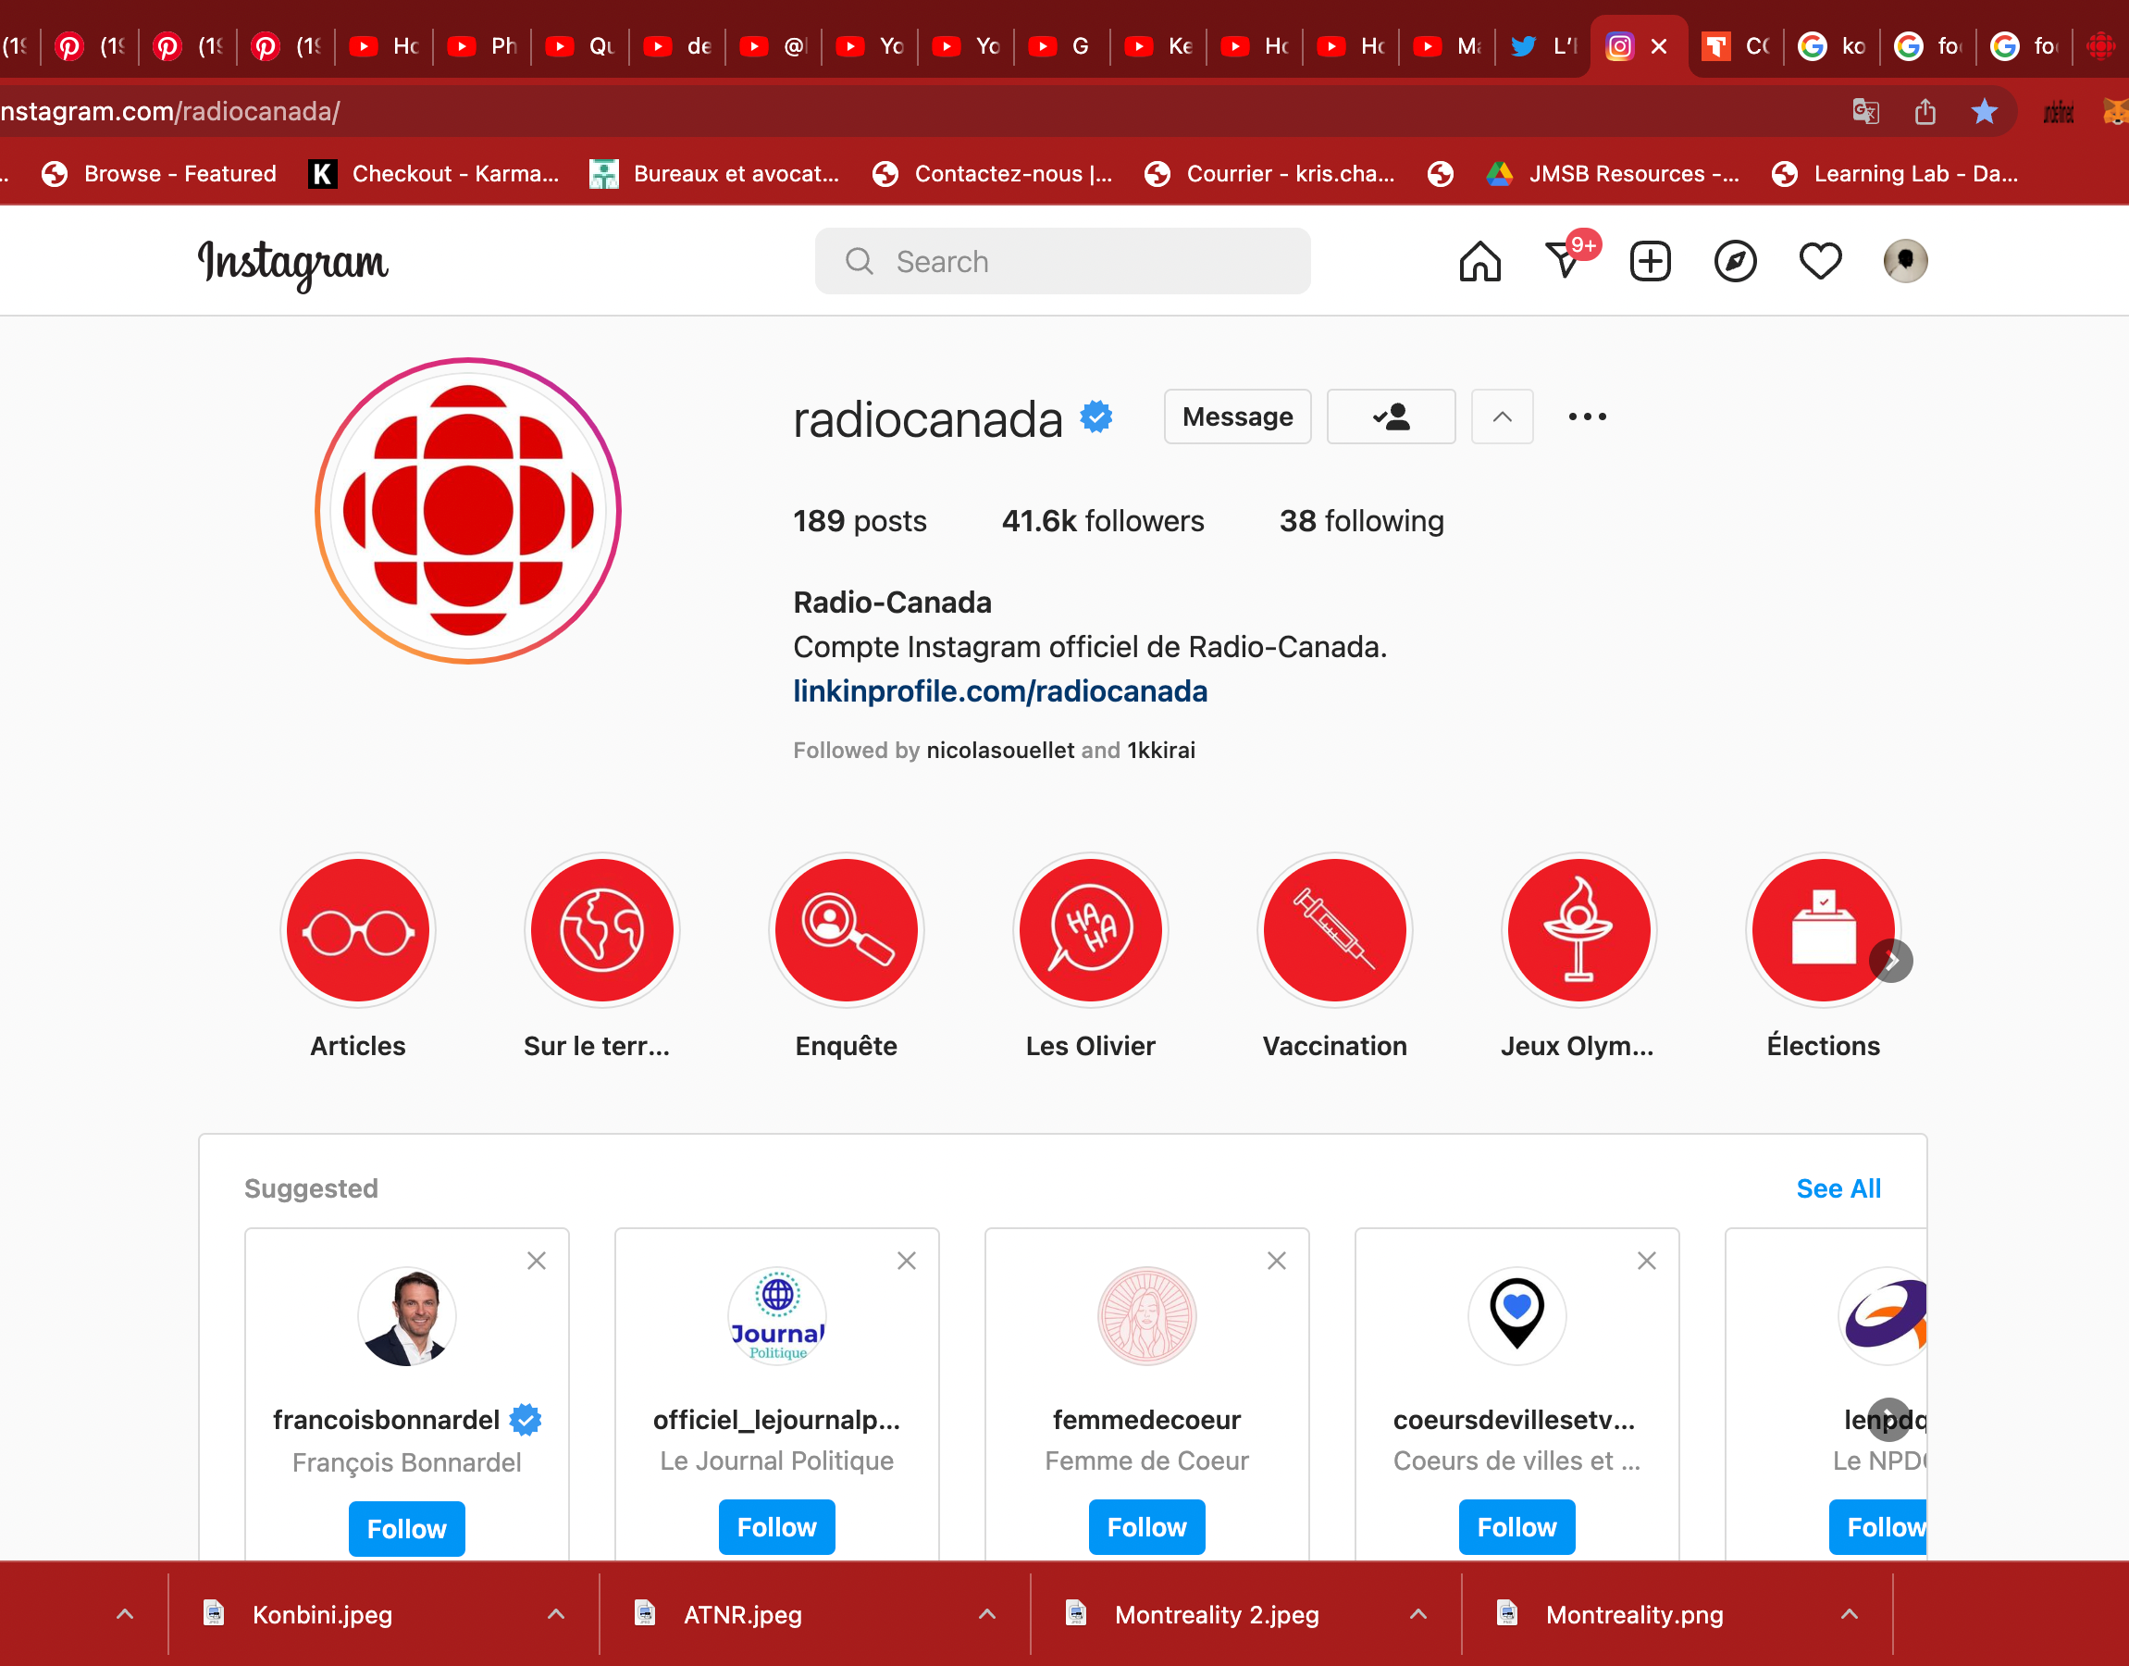Open Browse - Featured bookmark

(x=159, y=174)
